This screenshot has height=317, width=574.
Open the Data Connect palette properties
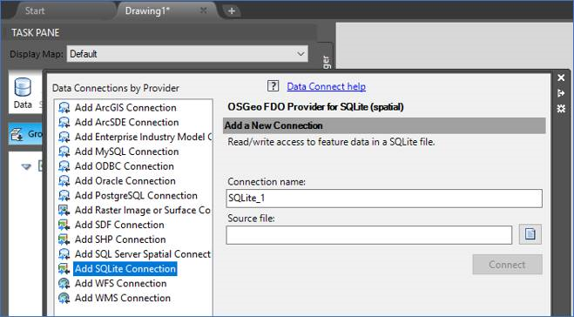pyautogui.click(x=561, y=109)
